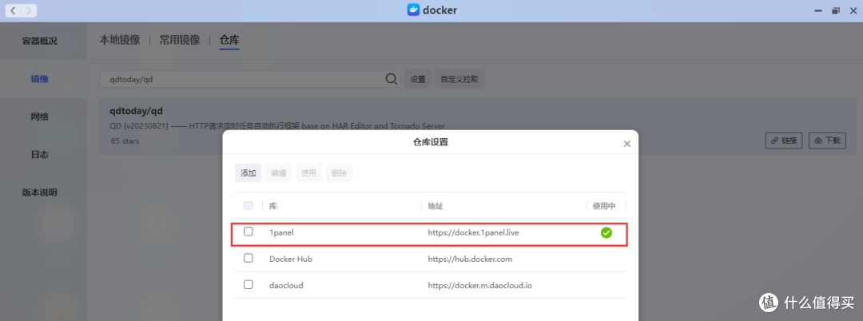Select the 1panel repository name
Screen dimensions: 863x321
point(282,232)
